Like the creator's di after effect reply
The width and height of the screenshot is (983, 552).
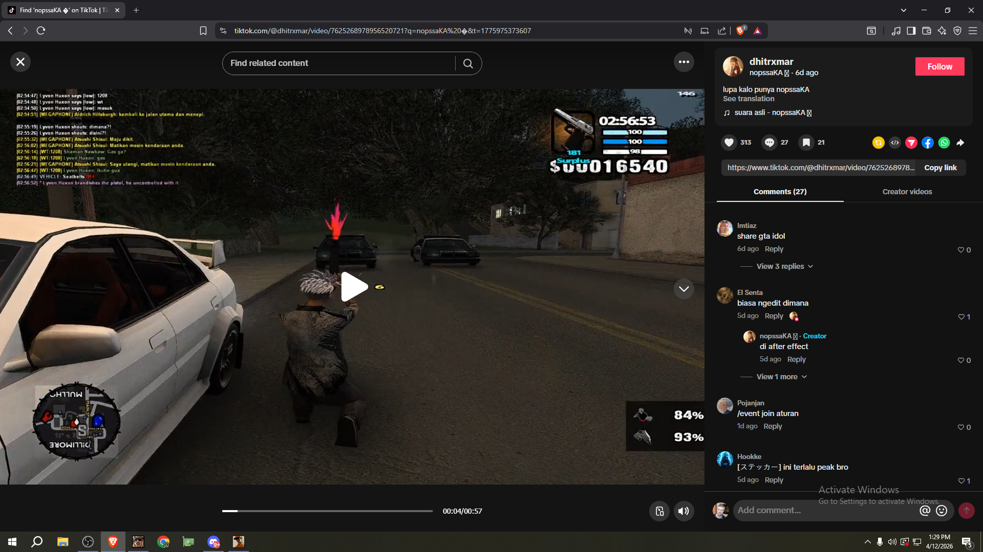[x=961, y=360]
